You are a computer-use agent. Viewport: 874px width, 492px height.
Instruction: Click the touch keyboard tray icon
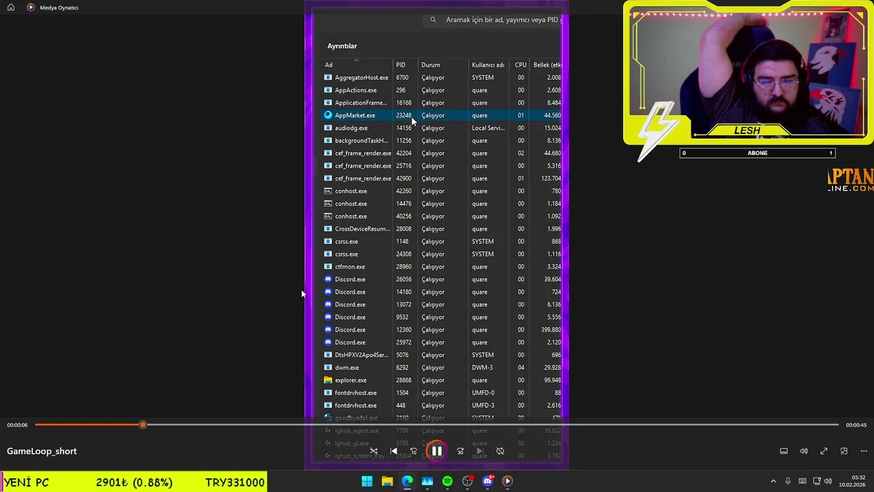pyautogui.click(x=802, y=481)
